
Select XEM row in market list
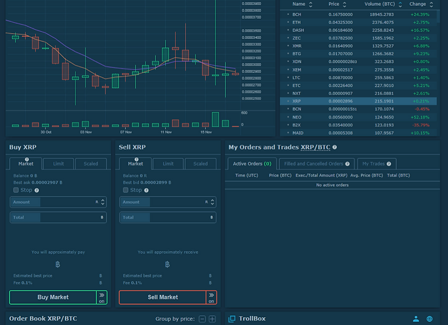358,69
